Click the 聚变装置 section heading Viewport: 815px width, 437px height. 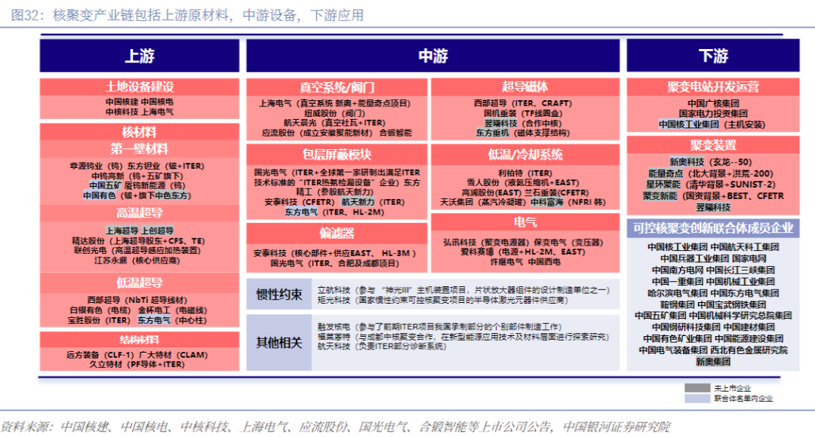point(712,145)
